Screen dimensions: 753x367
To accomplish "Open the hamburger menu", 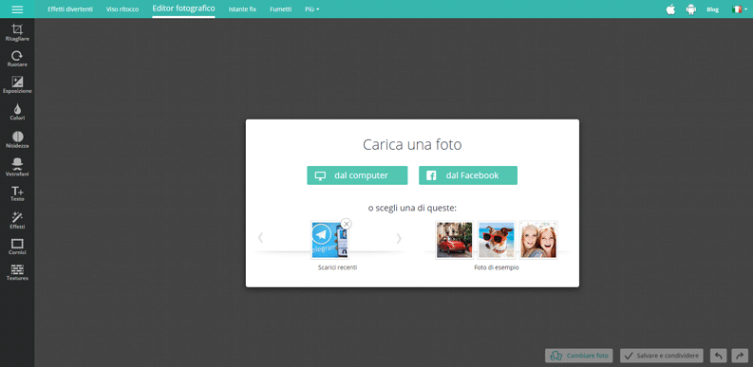I will [x=17, y=9].
